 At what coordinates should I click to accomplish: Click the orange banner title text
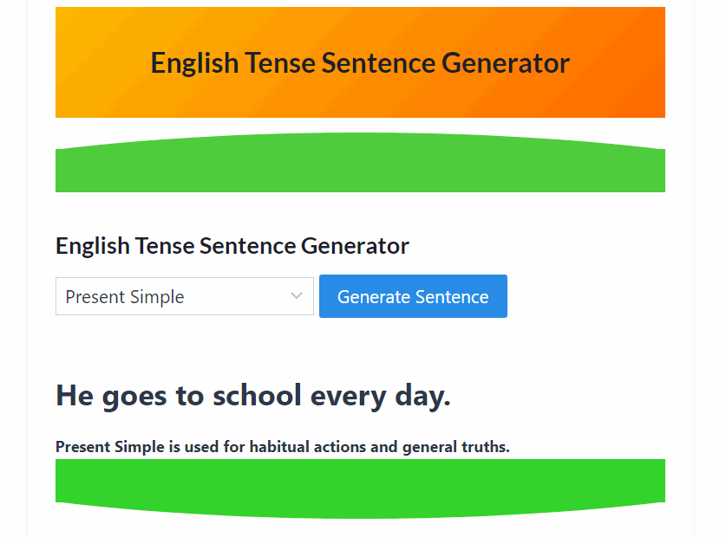pyautogui.click(x=360, y=63)
